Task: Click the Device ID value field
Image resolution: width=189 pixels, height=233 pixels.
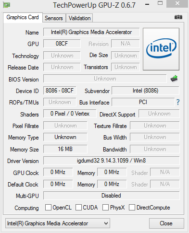Action: 60,91
